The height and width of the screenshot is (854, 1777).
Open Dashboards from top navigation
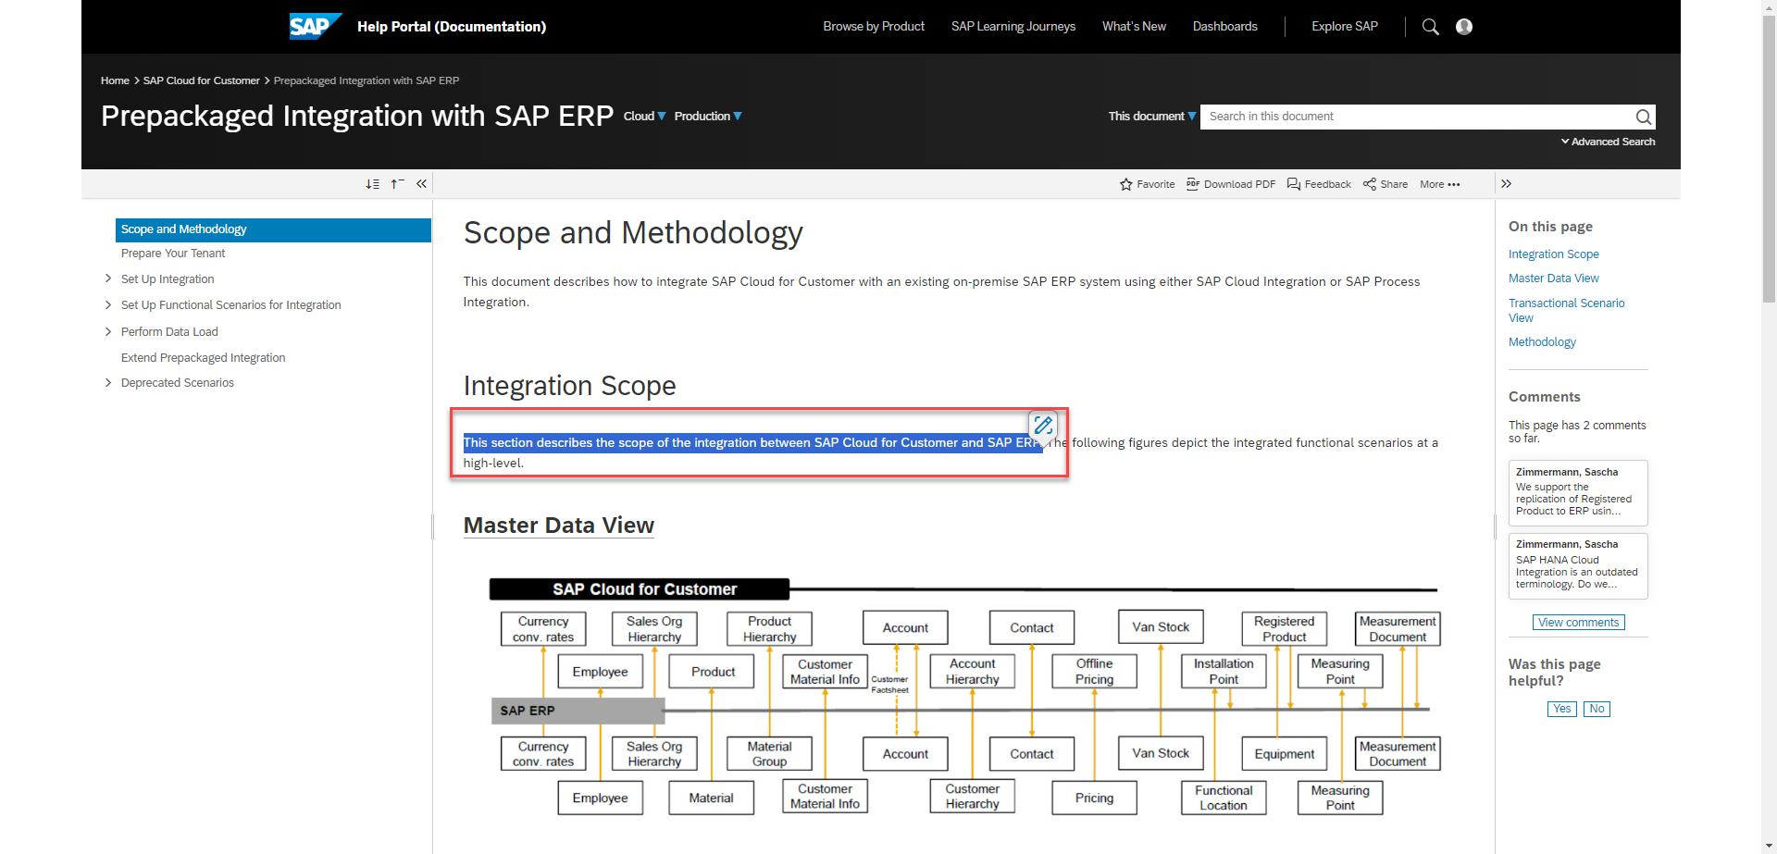tap(1224, 27)
